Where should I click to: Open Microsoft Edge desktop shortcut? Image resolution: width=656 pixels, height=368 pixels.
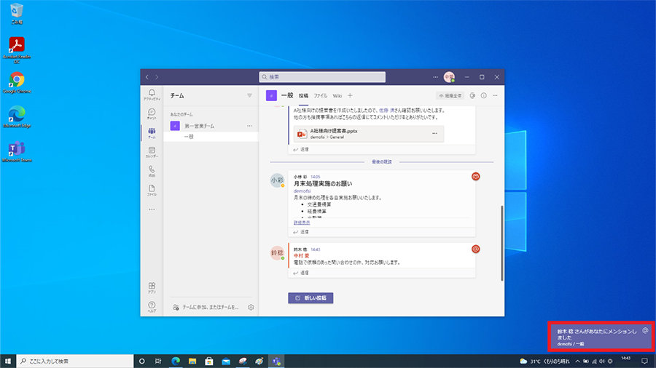(x=17, y=117)
